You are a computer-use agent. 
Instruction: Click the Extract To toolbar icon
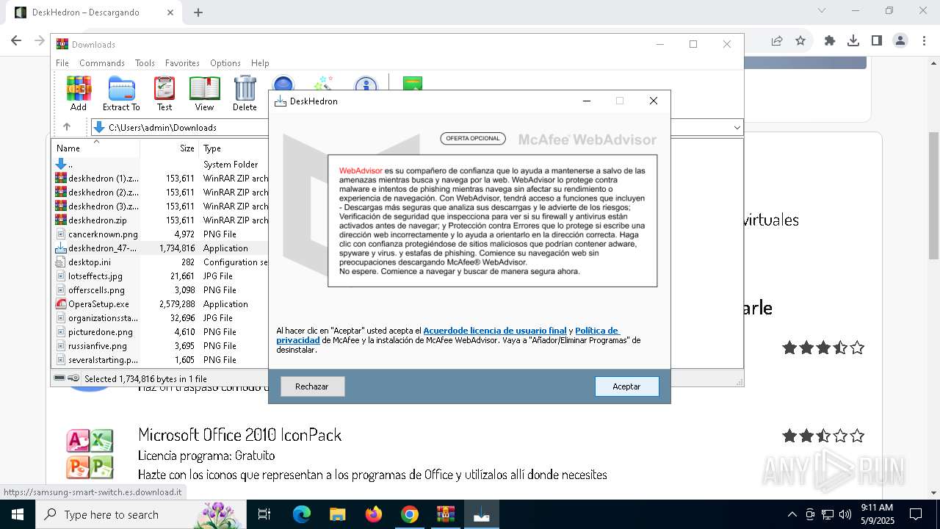121,93
